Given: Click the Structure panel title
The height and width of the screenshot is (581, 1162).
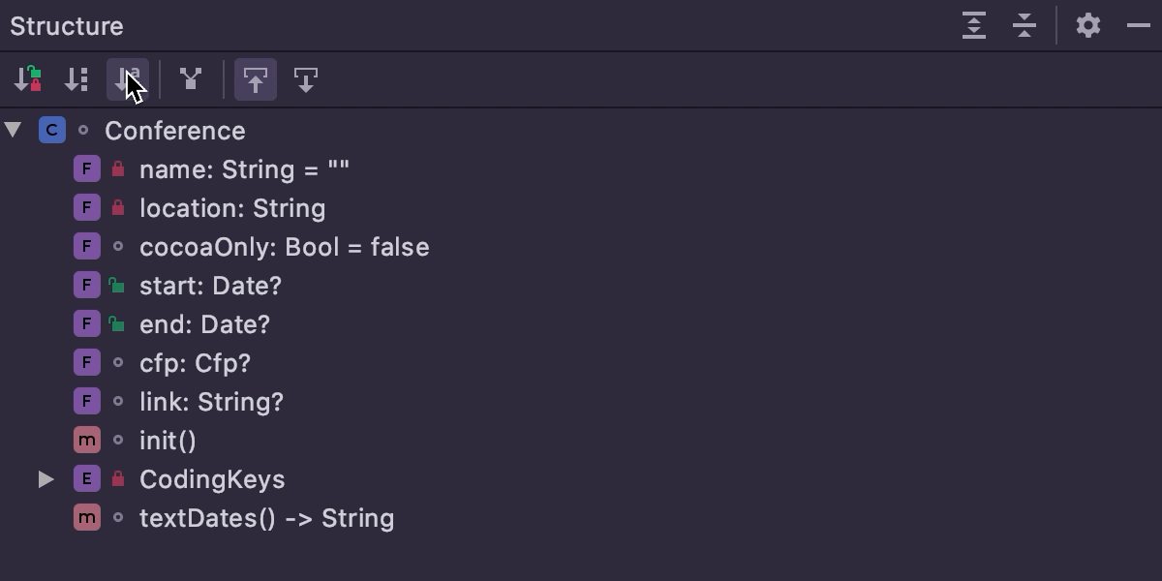Looking at the screenshot, I should [x=66, y=26].
